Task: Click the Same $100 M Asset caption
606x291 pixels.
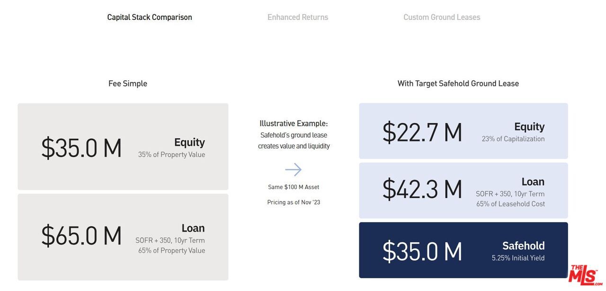Action: [294, 187]
